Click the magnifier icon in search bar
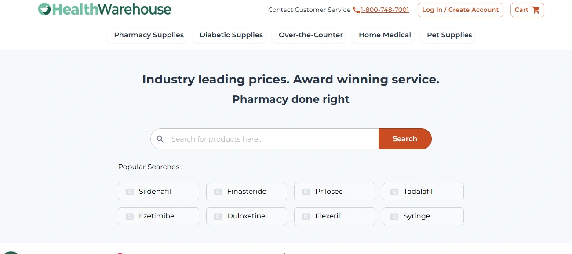 160,139
